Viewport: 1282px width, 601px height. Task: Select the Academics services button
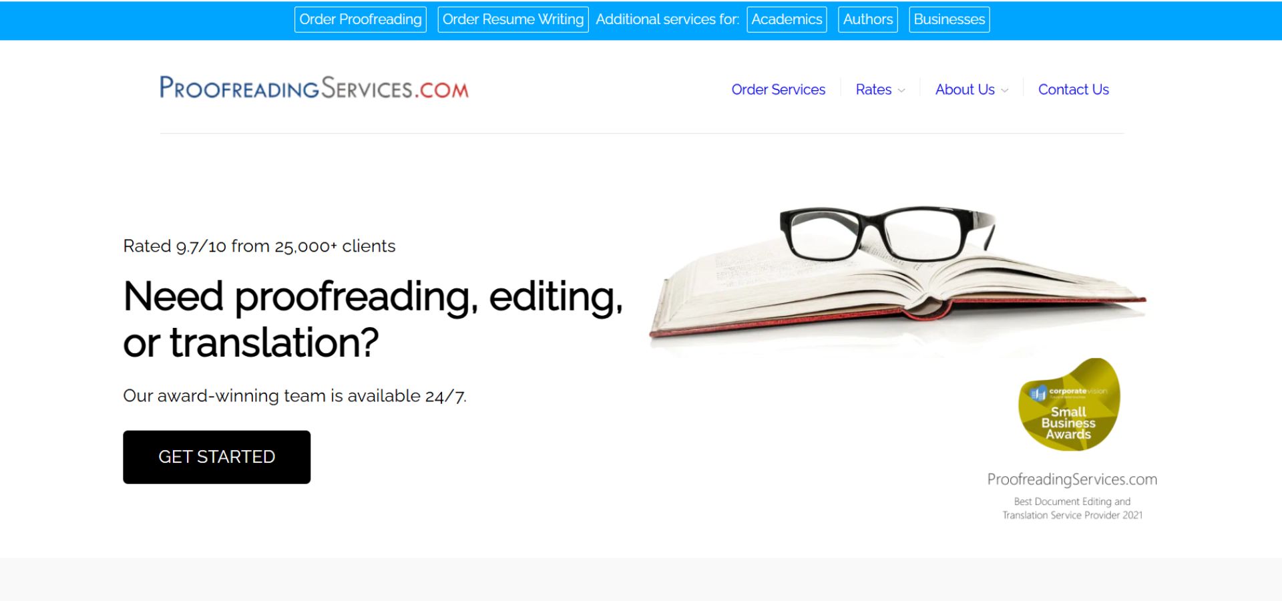[787, 19]
